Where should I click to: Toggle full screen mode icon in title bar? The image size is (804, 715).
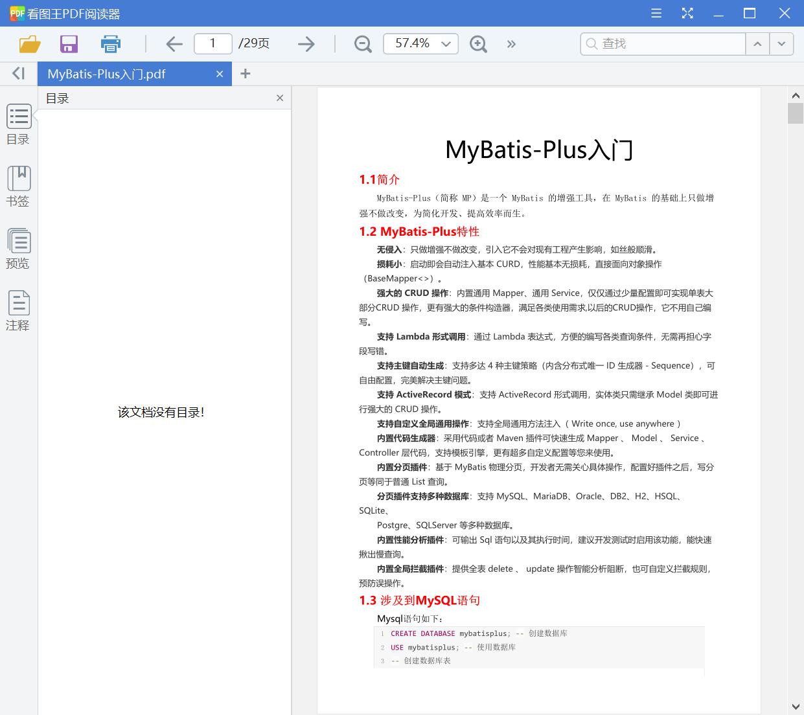[x=687, y=13]
